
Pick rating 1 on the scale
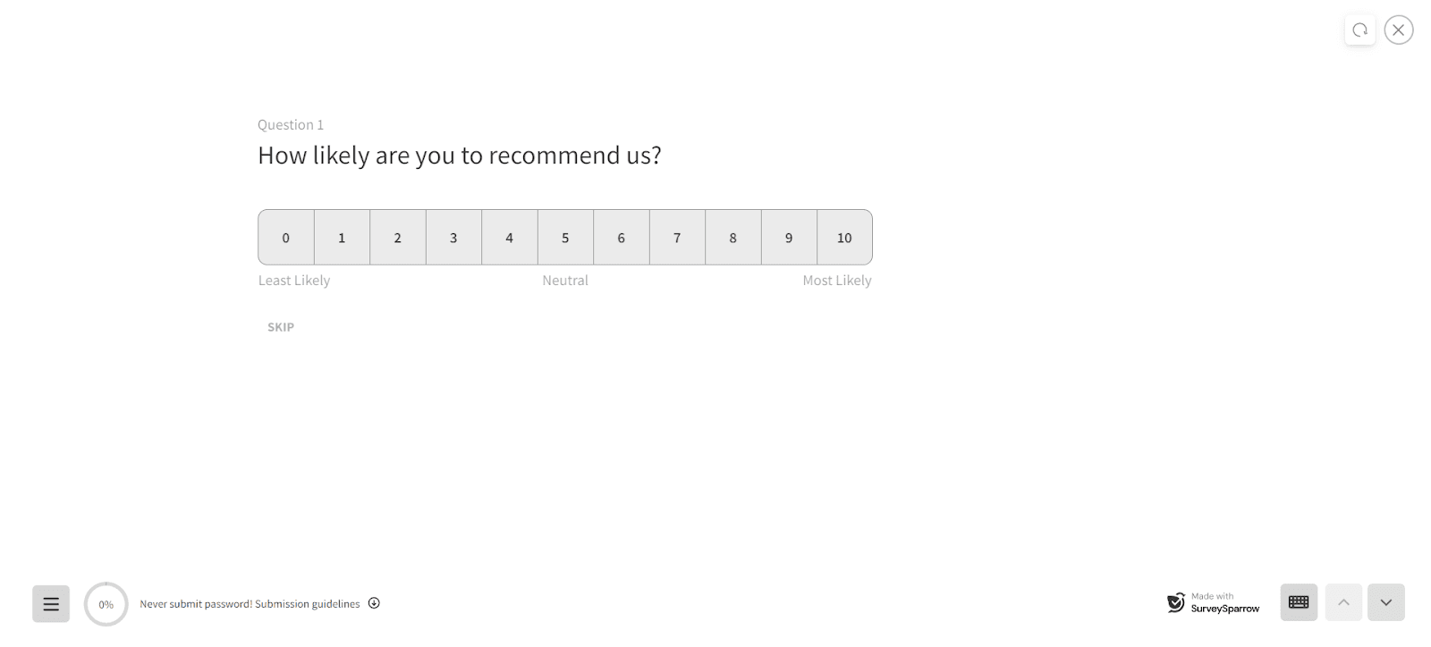[x=342, y=238]
